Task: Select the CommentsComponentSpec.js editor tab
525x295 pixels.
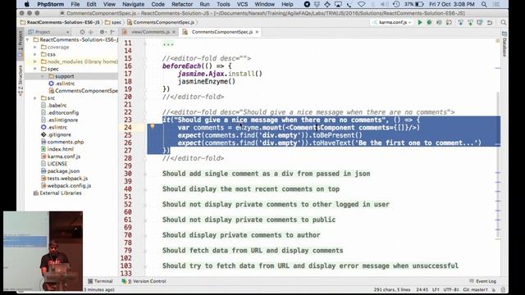Action: [x=221, y=32]
